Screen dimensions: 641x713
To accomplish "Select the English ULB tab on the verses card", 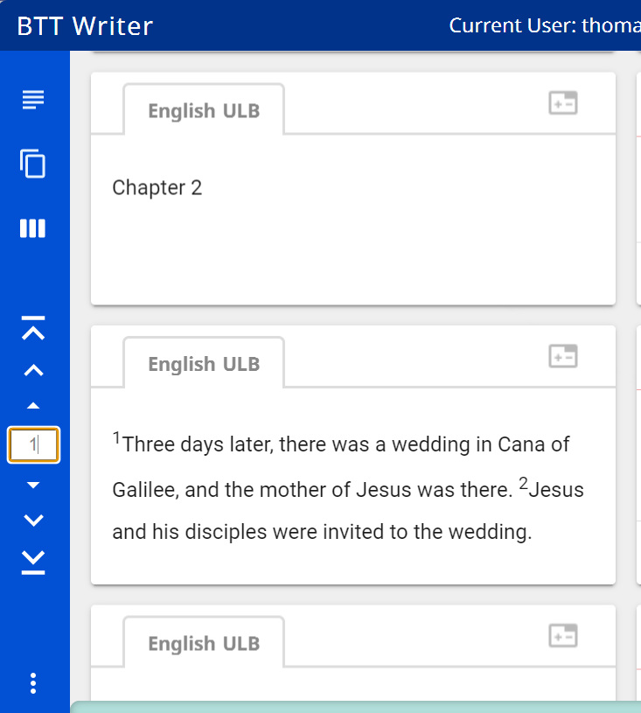I will pos(203,363).
